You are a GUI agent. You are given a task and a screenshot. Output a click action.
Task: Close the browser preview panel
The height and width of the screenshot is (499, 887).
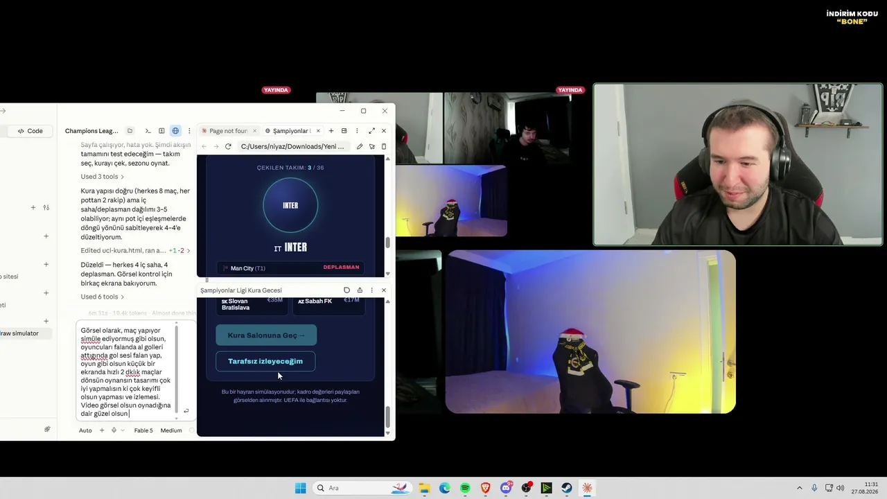tap(384, 131)
